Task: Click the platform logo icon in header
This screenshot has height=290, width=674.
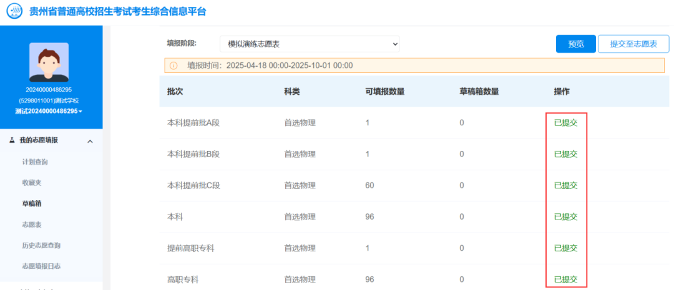Action: coord(14,12)
